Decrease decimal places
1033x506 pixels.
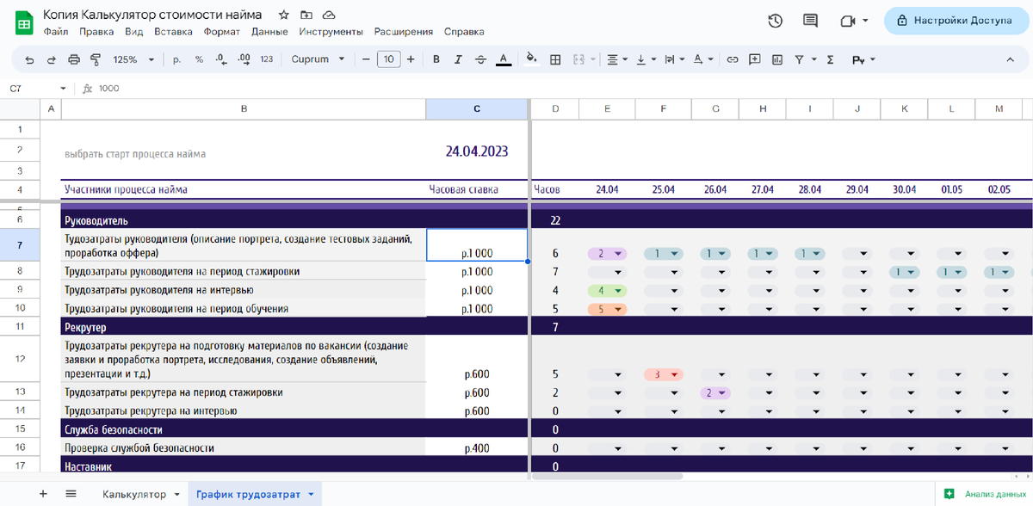coord(221,59)
